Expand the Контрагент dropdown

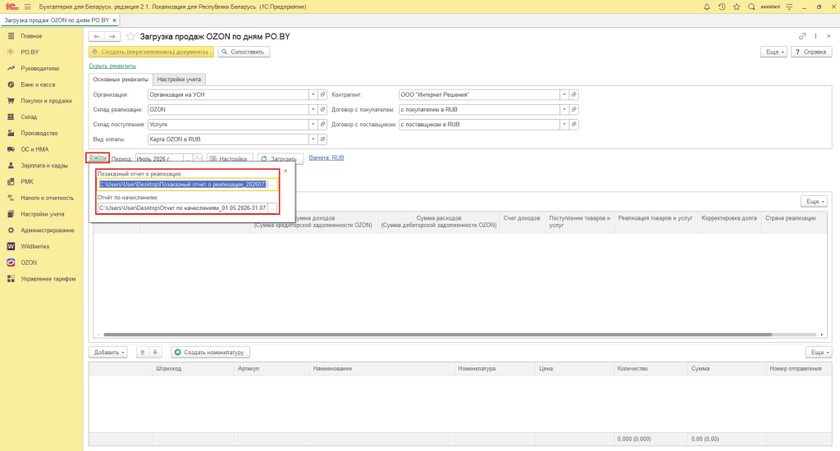click(564, 94)
